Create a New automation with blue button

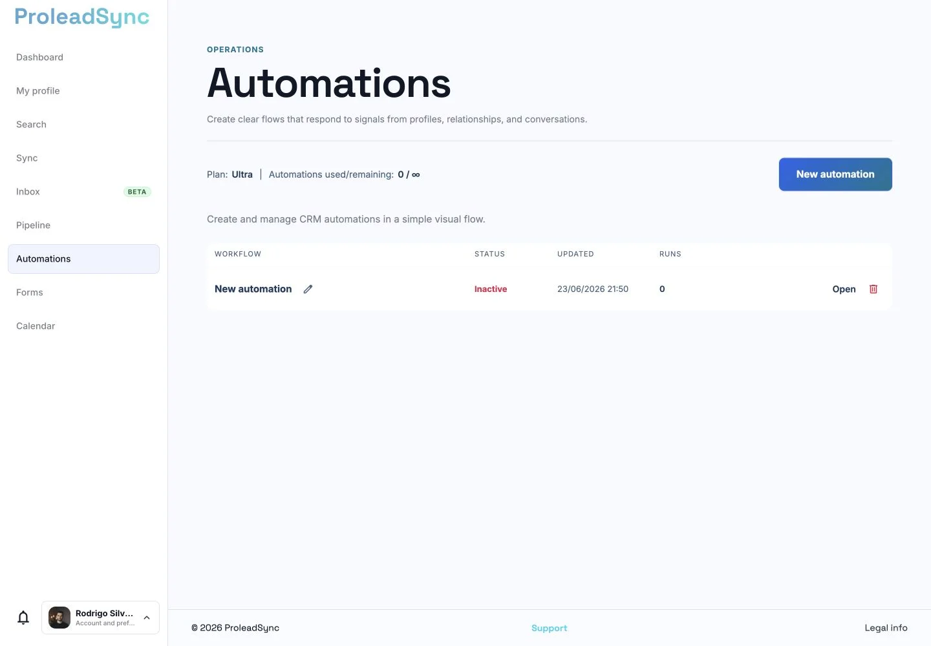point(835,174)
